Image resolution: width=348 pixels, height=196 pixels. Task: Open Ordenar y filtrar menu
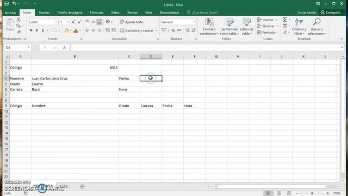(299, 27)
